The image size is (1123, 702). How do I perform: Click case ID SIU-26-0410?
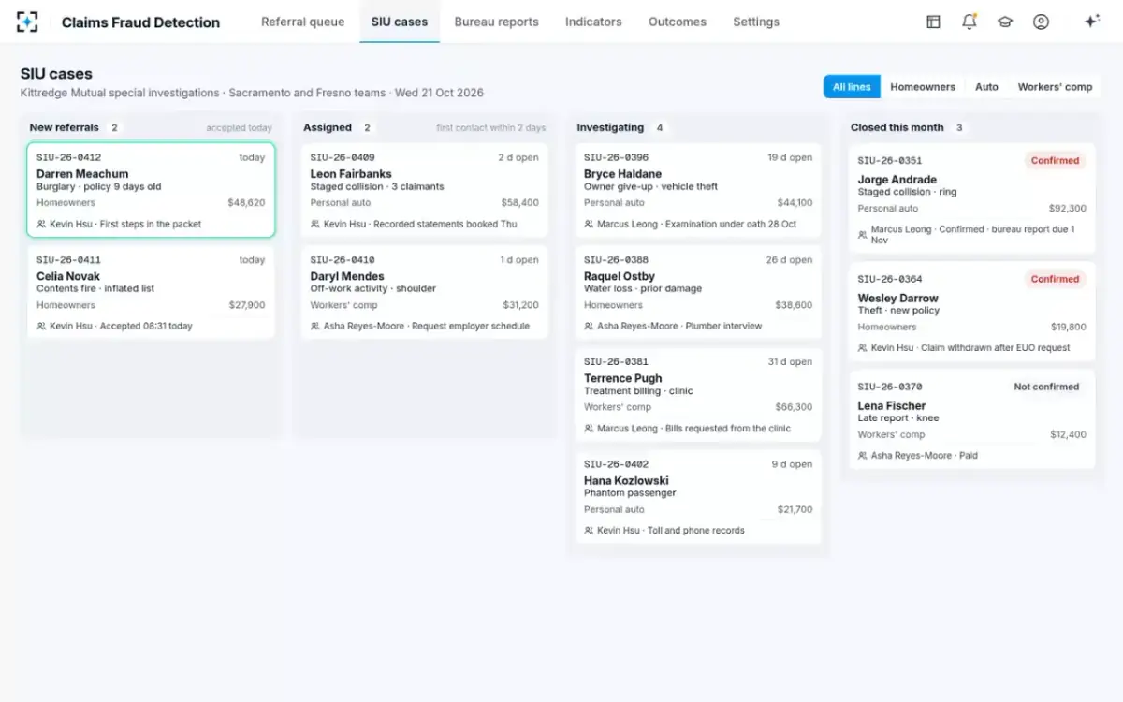click(x=343, y=259)
